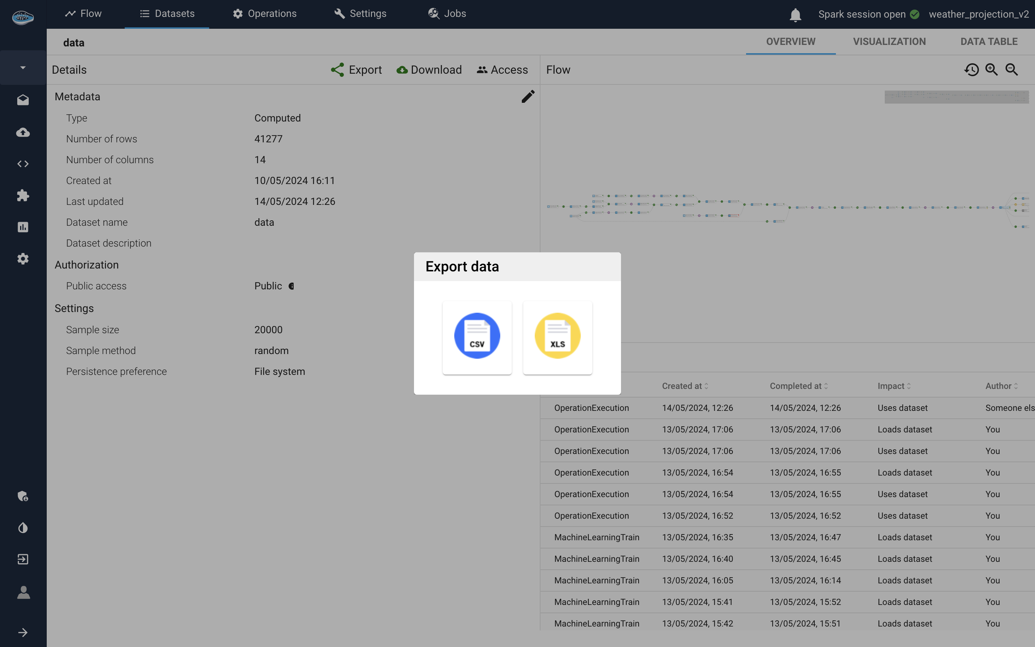Expand sidebar with bottom arrow

pyautogui.click(x=23, y=633)
